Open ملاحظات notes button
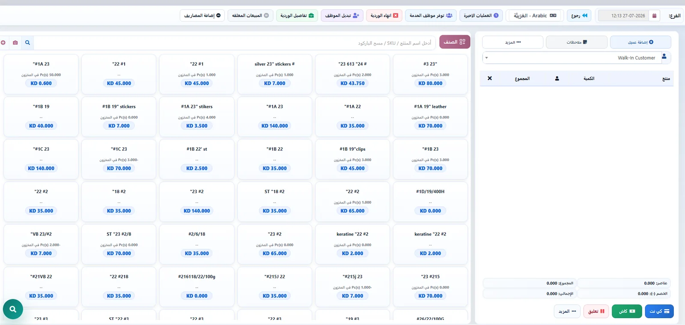Viewport: 685px width, 325px height. click(577, 42)
